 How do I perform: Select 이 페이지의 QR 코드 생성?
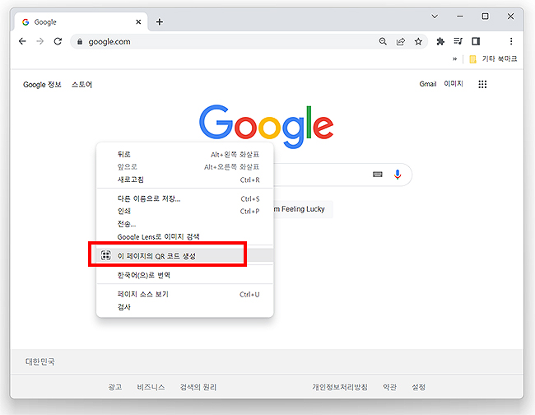184,255
